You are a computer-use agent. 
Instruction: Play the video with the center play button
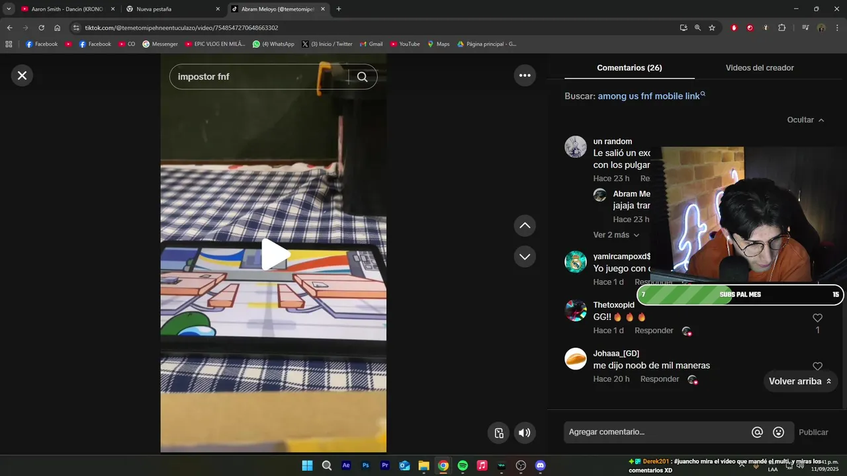[x=275, y=255]
